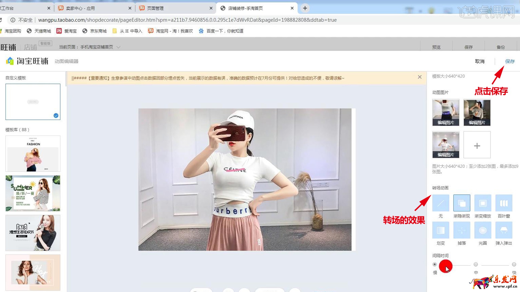Toggle the custom template selected checkmark
The image size is (520, 292).
point(56,115)
